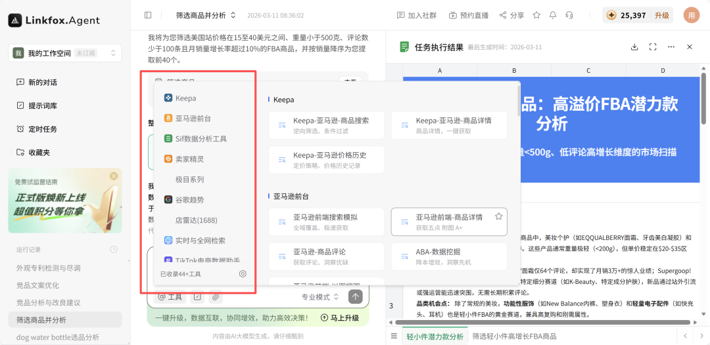The height and width of the screenshot is (345, 710).
Task: Choose Keepa-亚马逊-商品搜索 tool card
Action: [327, 125]
